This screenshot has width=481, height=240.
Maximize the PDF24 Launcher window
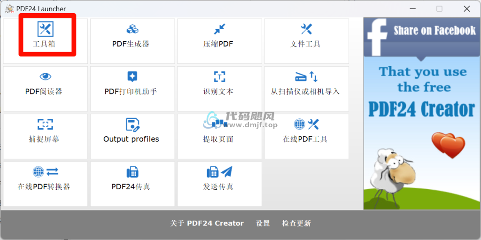[439, 9]
